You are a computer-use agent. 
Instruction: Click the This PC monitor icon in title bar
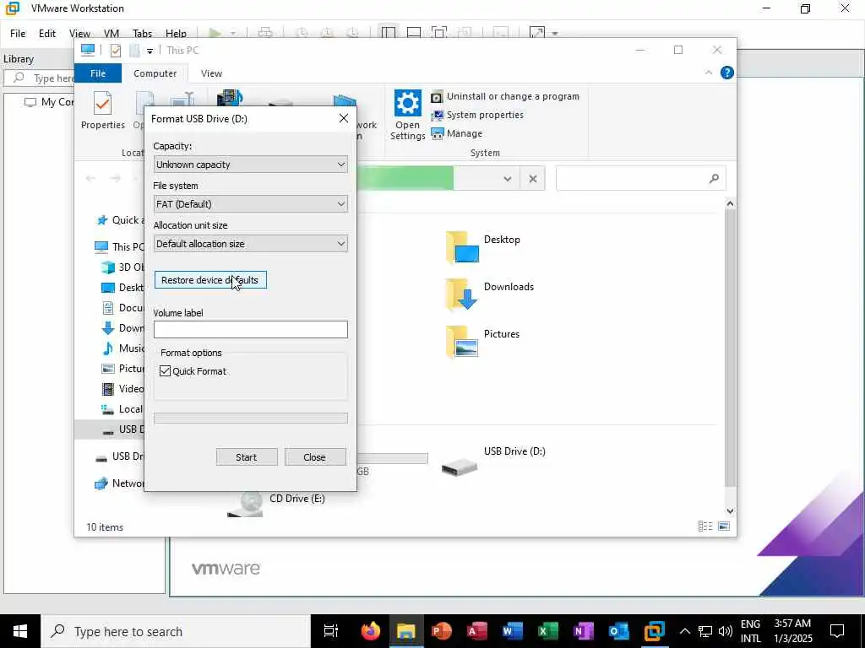click(x=88, y=50)
